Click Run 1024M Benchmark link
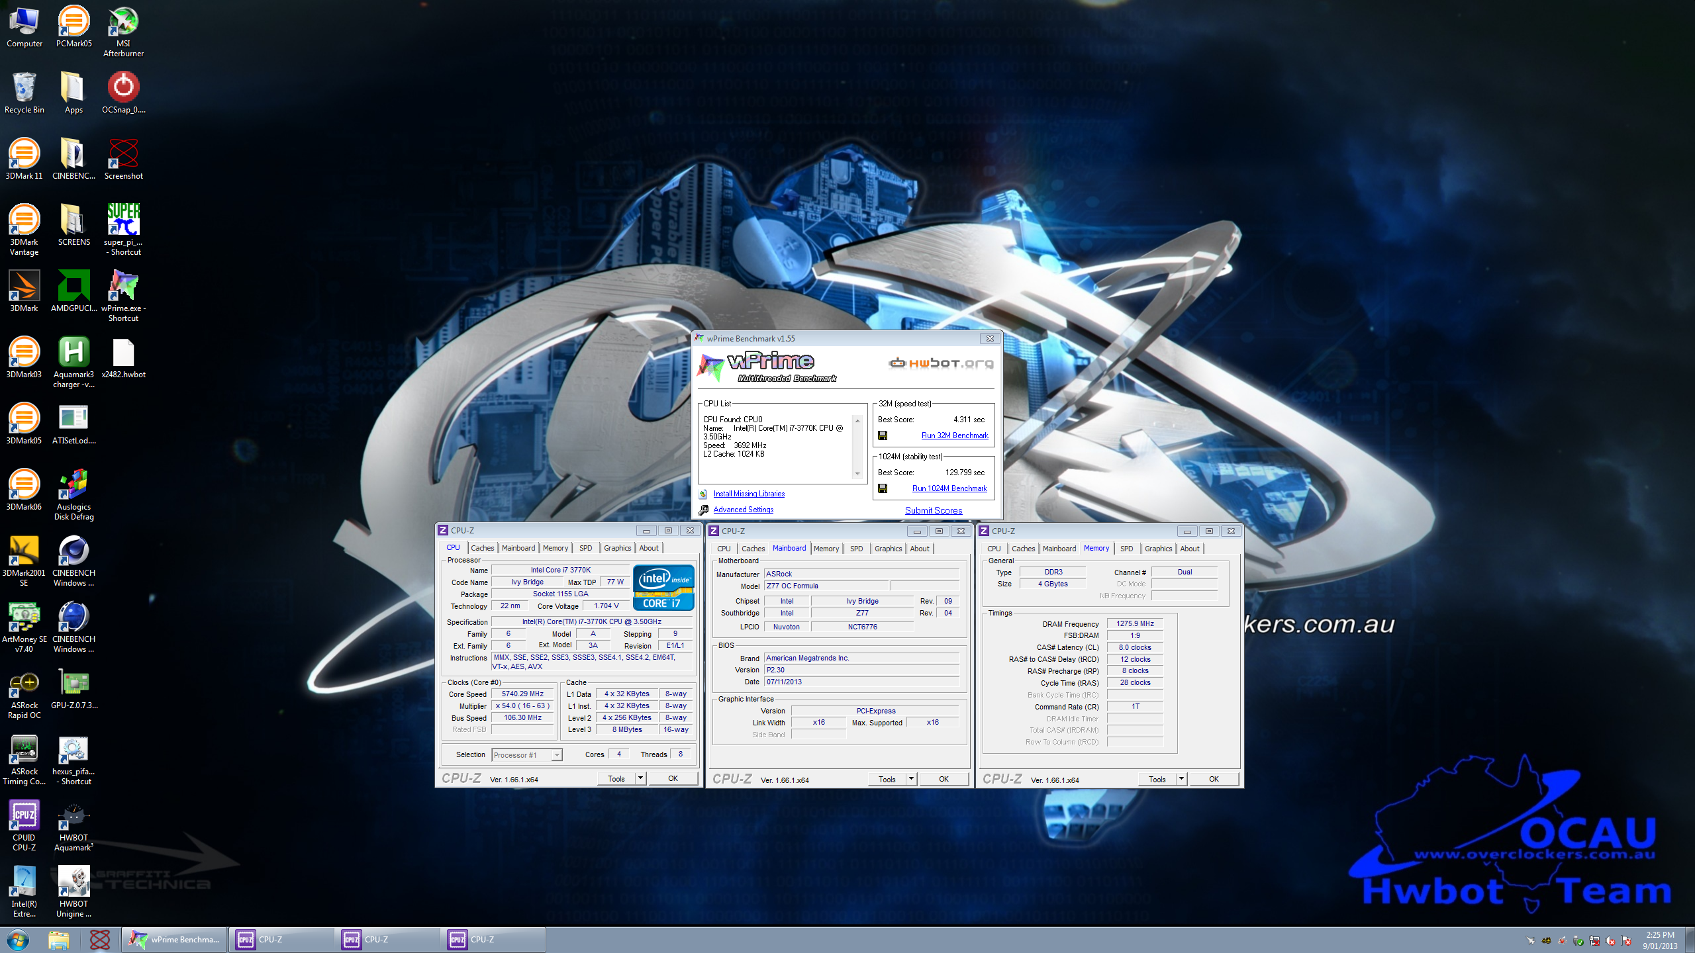 pos(949,488)
